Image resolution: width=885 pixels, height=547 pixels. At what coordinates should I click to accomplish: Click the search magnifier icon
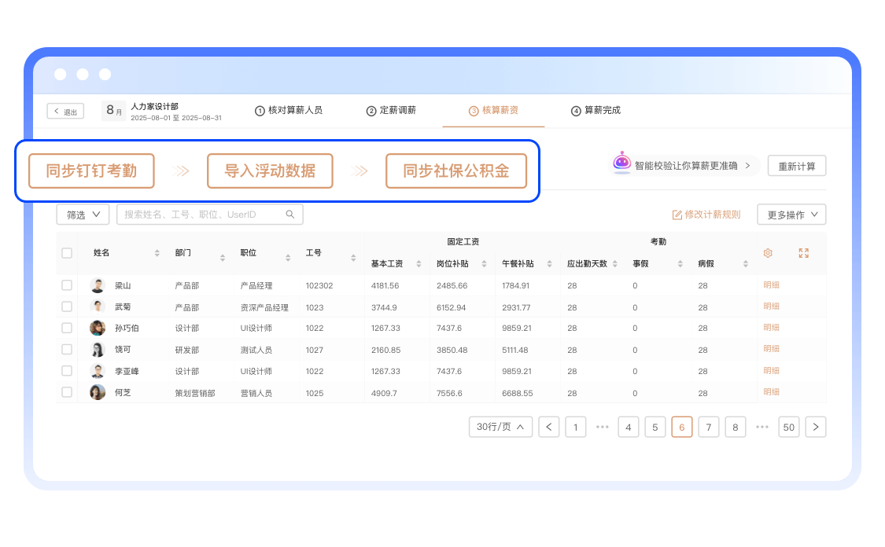(x=290, y=215)
